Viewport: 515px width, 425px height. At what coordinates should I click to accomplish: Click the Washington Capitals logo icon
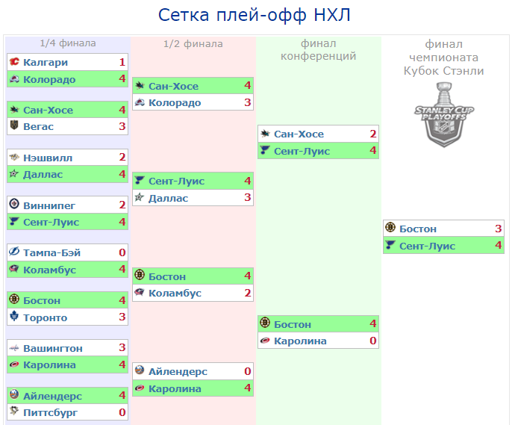pyautogui.click(x=13, y=348)
